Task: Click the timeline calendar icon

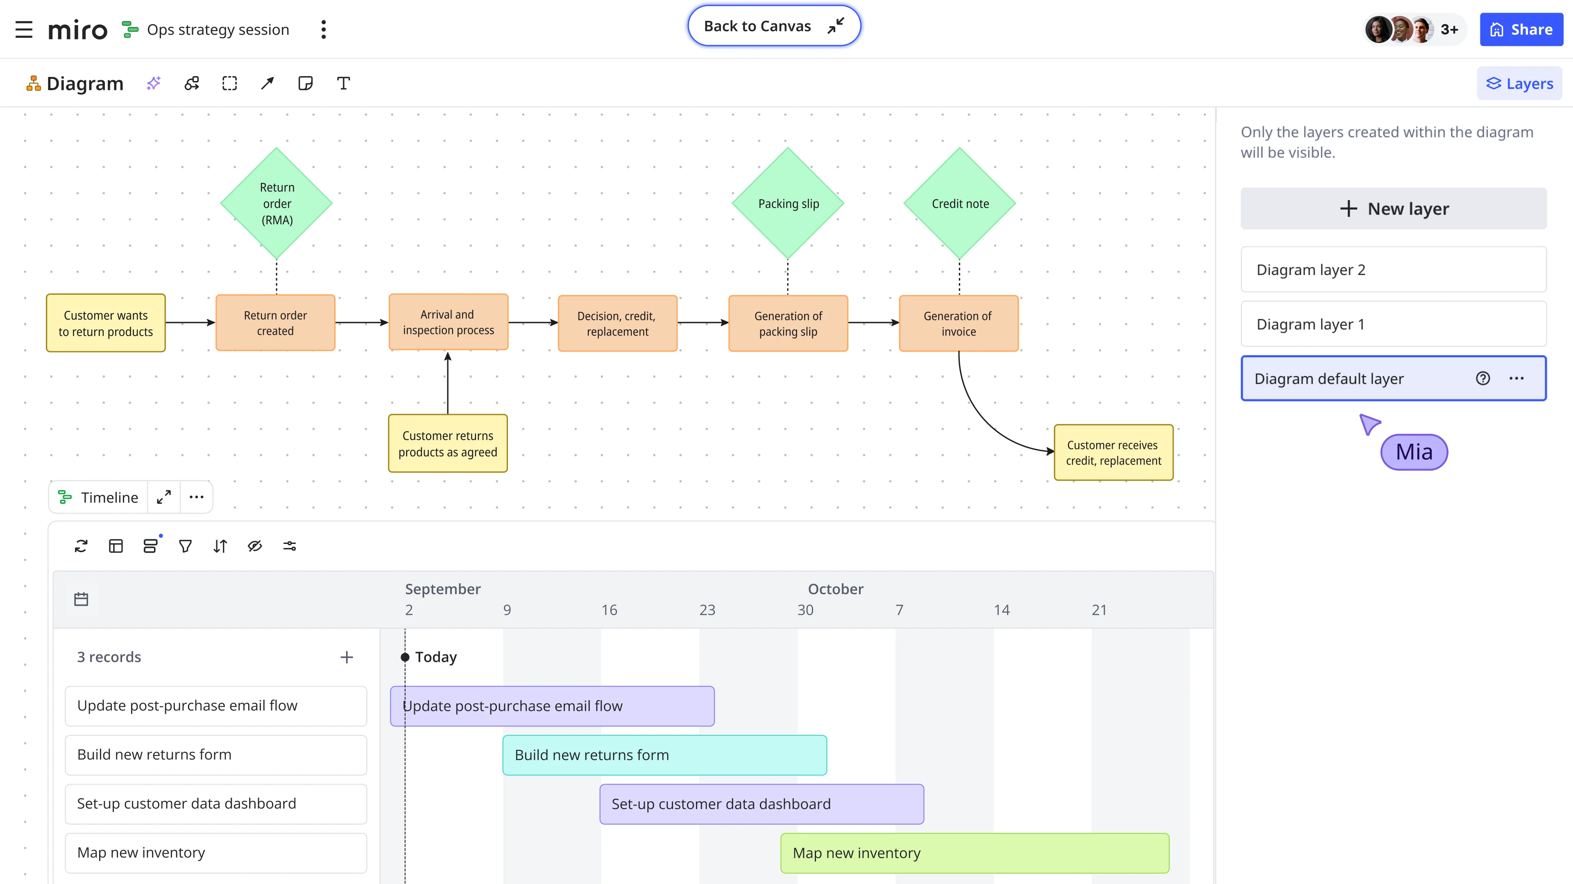Action: coord(81,599)
